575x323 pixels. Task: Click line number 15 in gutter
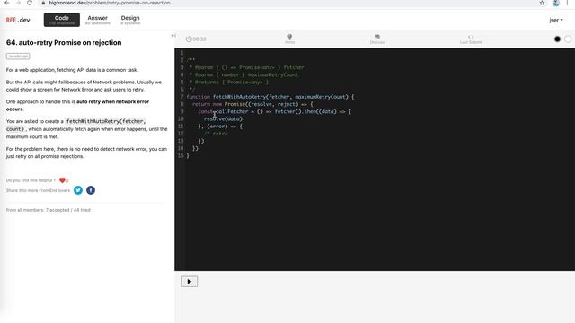(x=181, y=155)
